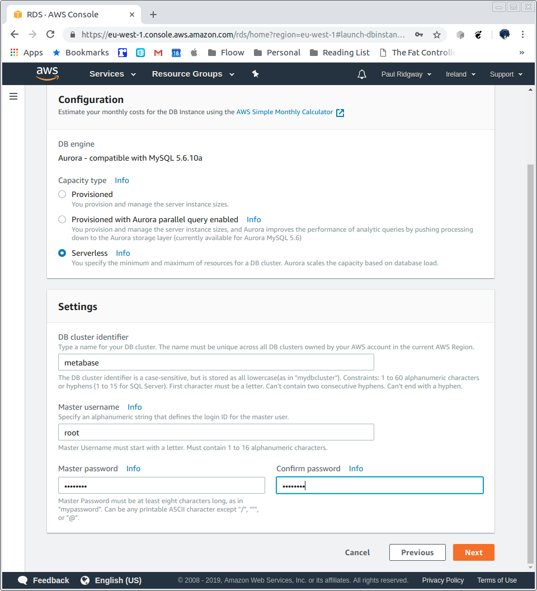Click inside the Master username field
This screenshot has height=591, width=537.
click(216, 432)
